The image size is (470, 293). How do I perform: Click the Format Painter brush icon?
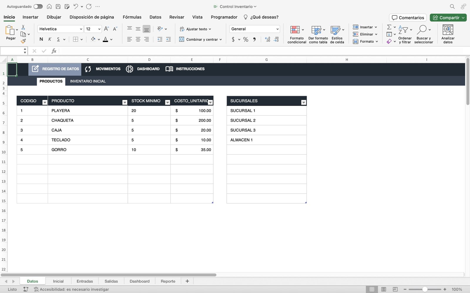pos(23,41)
